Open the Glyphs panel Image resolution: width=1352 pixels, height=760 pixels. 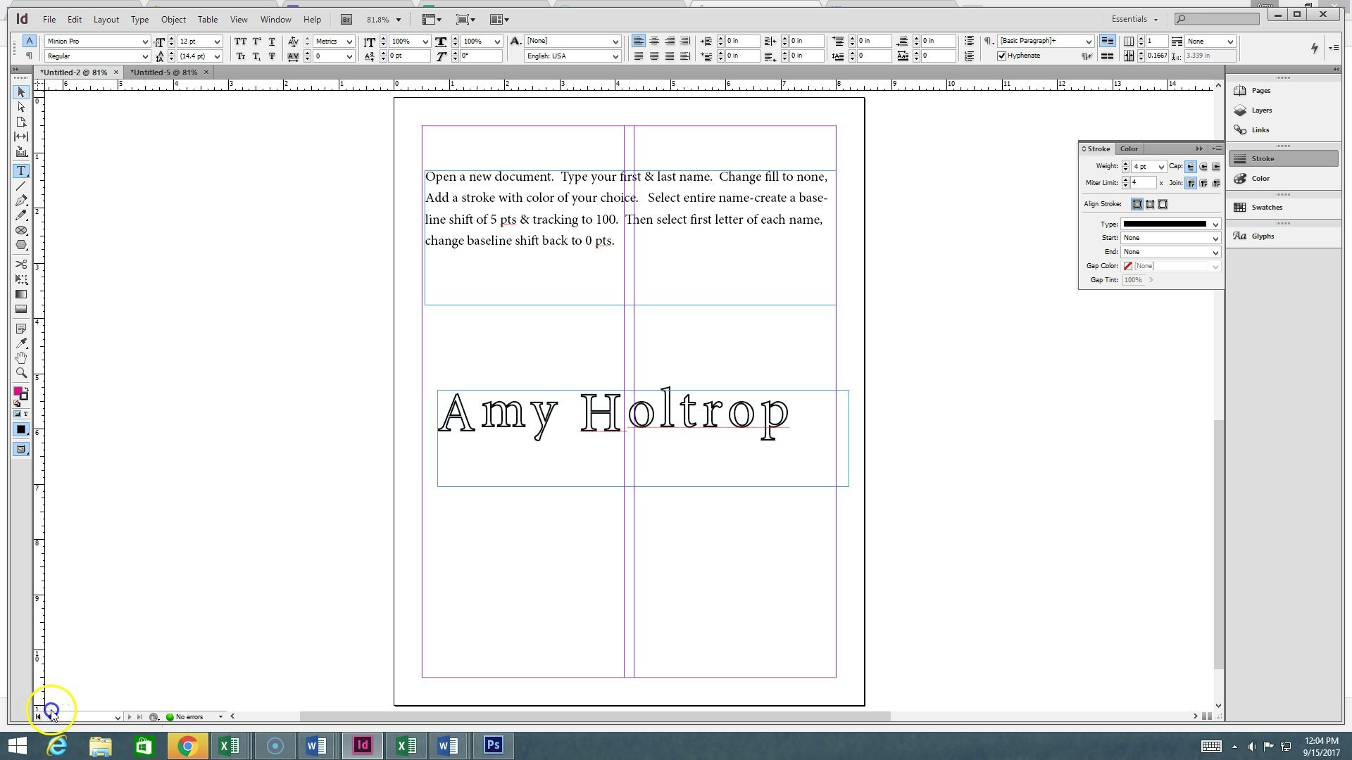[1262, 236]
